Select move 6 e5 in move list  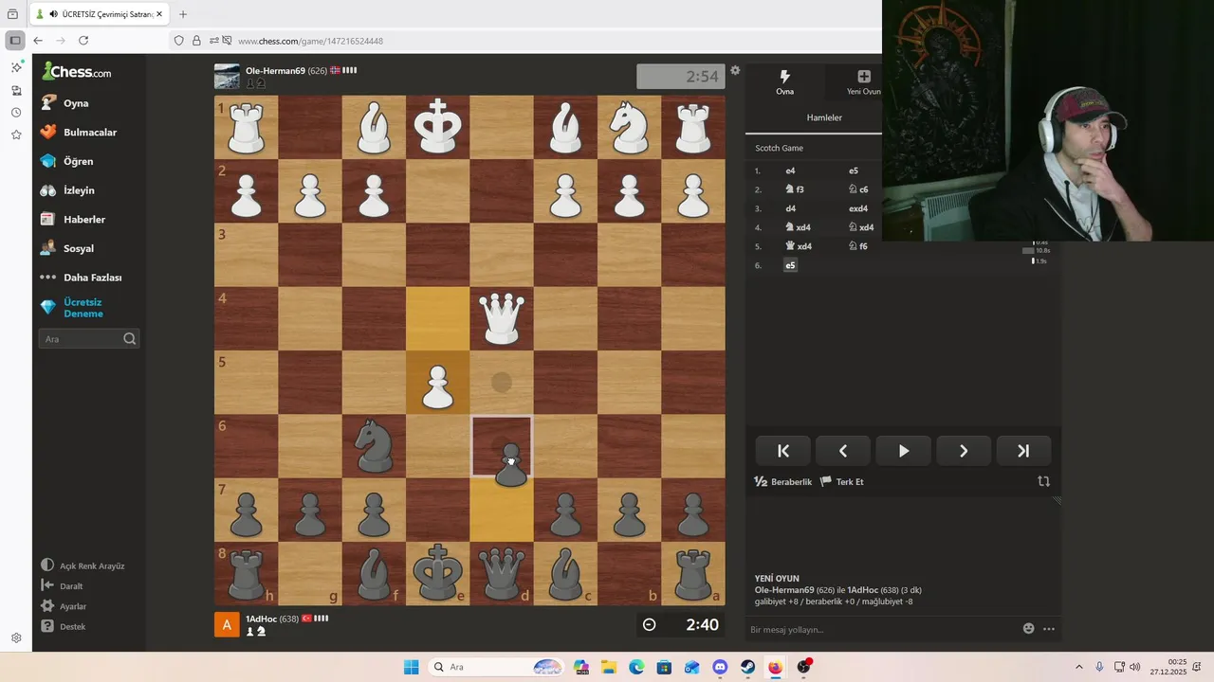(790, 265)
